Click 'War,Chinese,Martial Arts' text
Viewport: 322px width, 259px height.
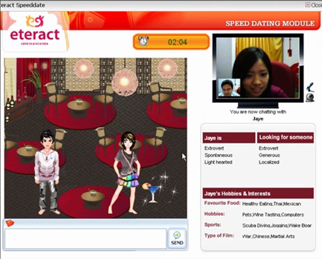click(x=268, y=237)
